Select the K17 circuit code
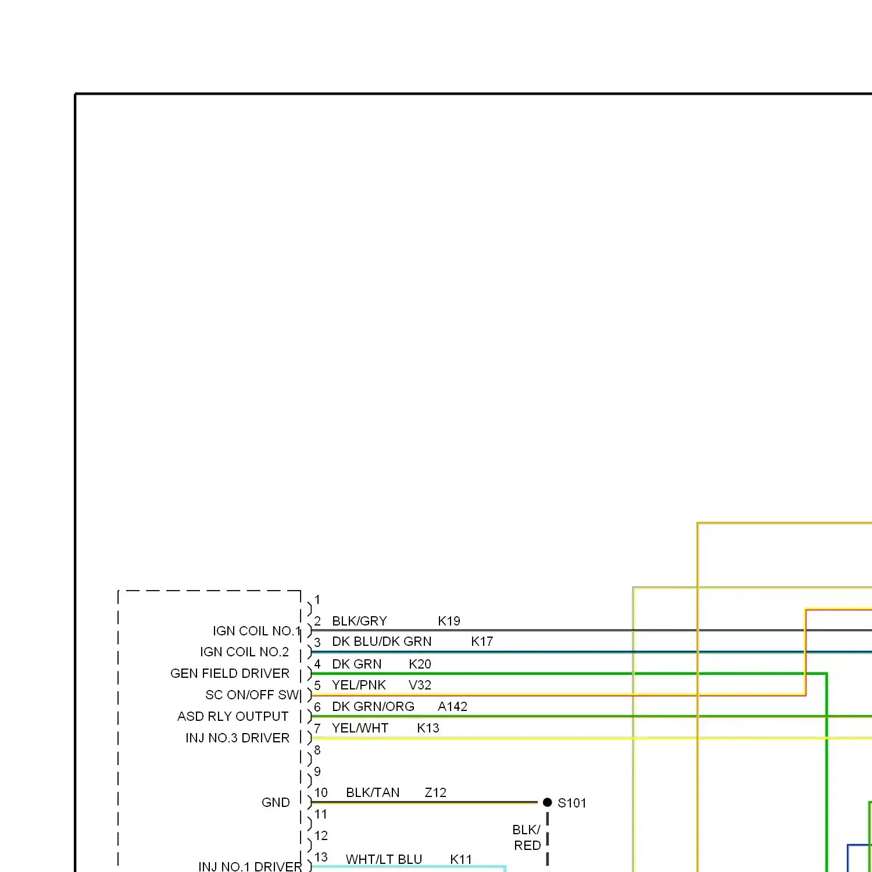872x872 pixels. [482, 641]
